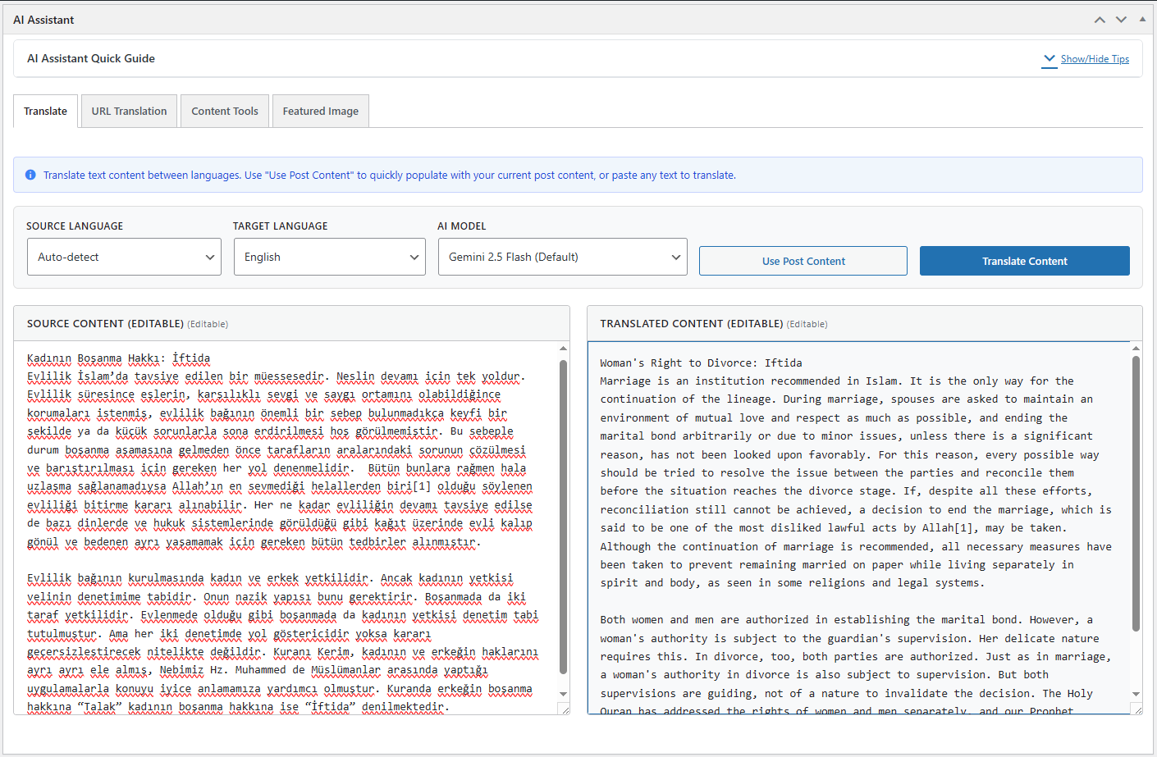Click the translated line "Woman's Right to Divorce: Iftida"

pos(701,363)
